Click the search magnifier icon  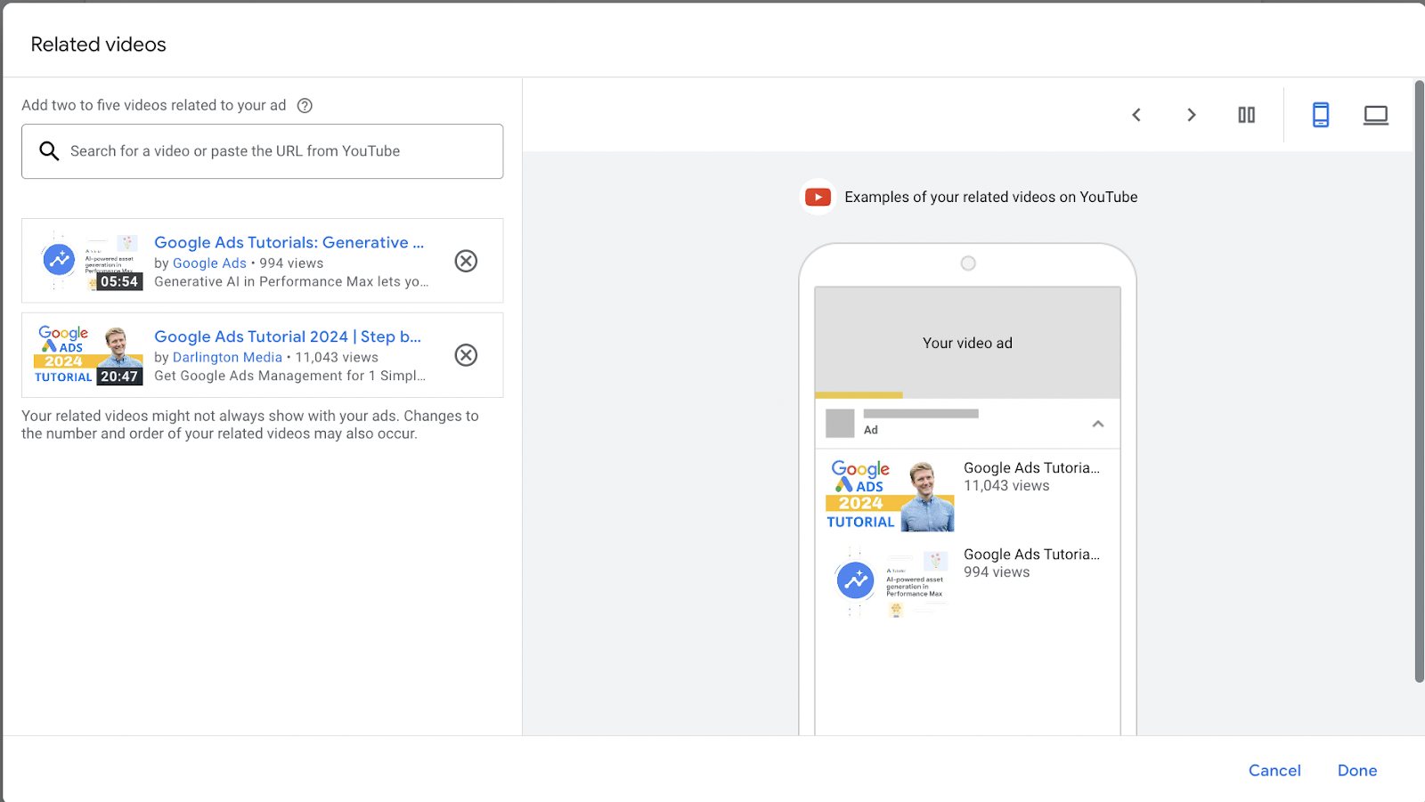tap(49, 151)
